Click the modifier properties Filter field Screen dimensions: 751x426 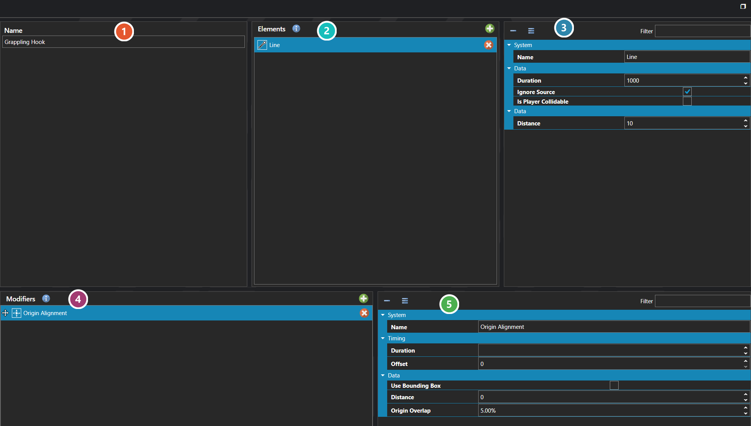pos(702,301)
